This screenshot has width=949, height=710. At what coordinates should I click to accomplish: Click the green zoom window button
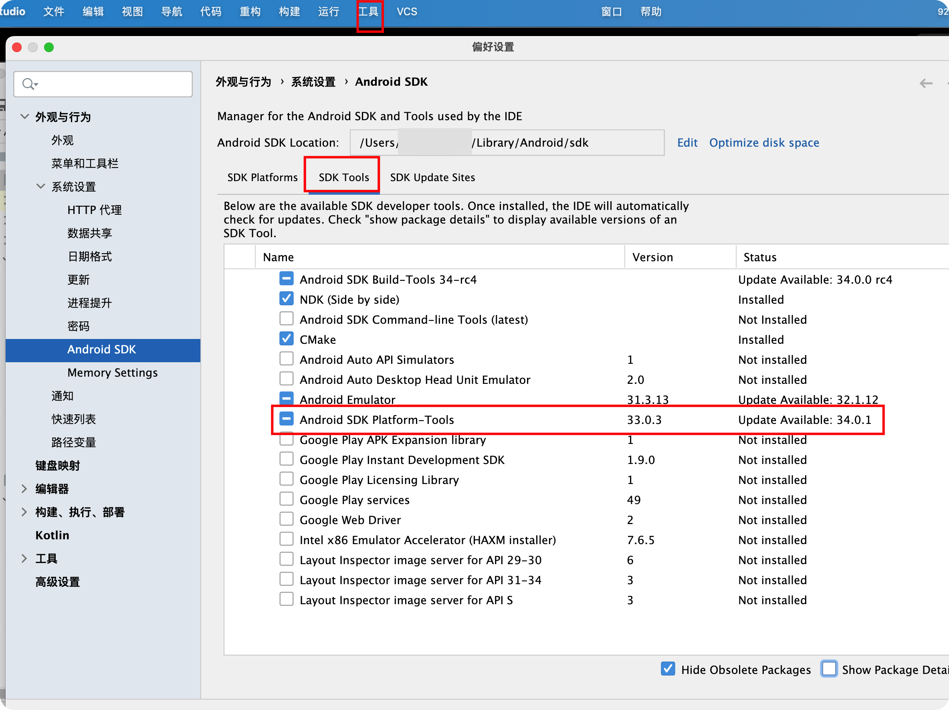pyautogui.click(x=49, y=47)
